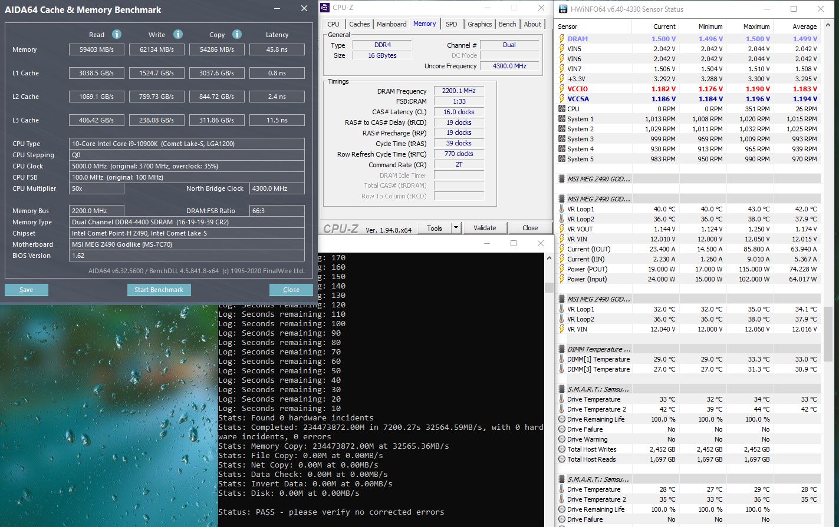Switch to the Bench tab in CPU-Z

[508, 24]
